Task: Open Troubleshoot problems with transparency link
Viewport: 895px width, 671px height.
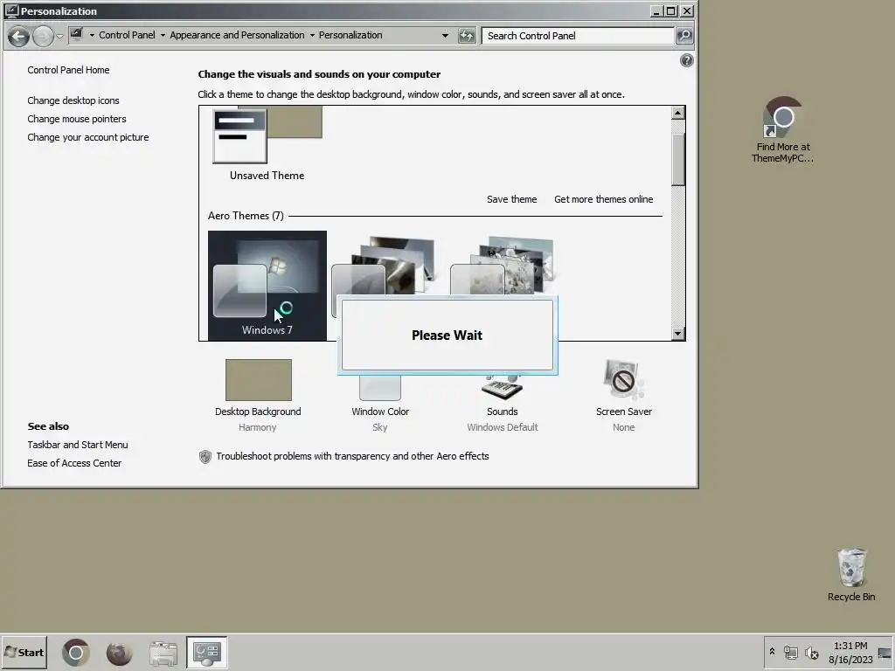Action: coord(352,456)
